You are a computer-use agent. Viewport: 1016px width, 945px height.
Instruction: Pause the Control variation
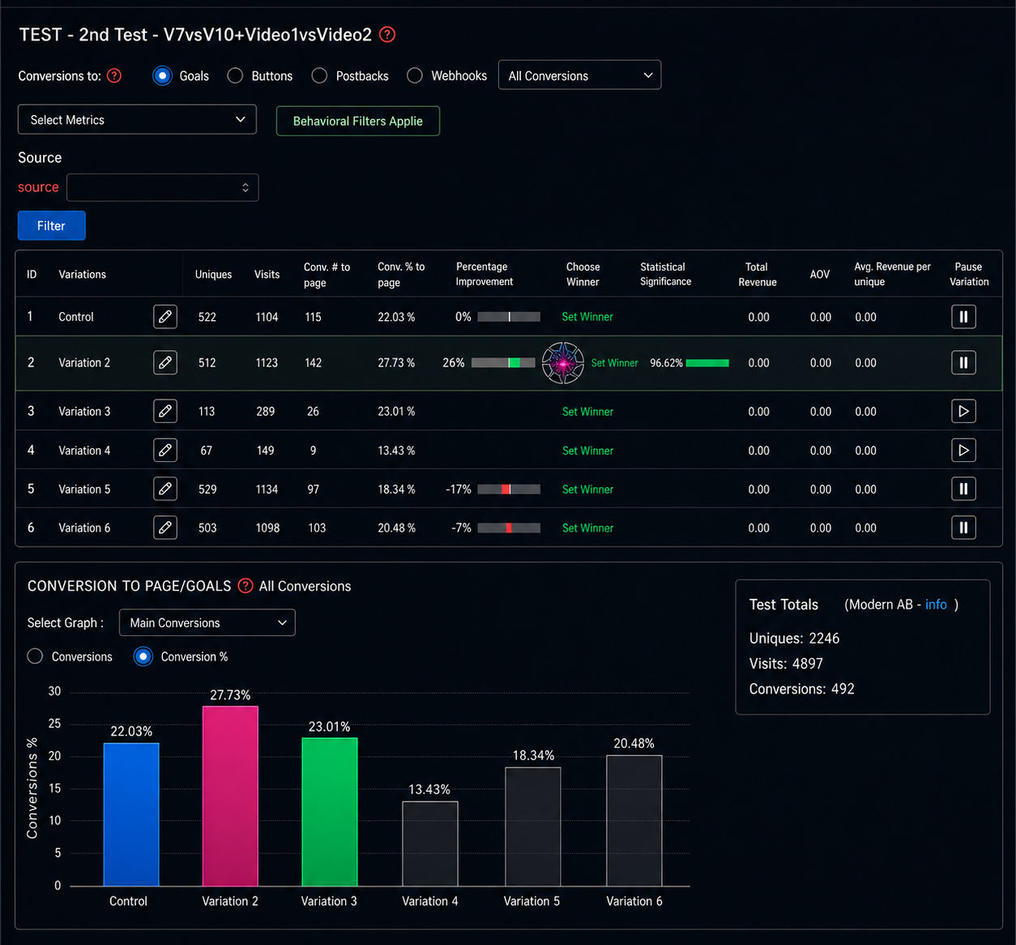pyautogui.click(x=963, y=316)
